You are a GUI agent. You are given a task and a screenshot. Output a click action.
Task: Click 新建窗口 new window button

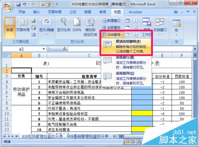(111, 21)
